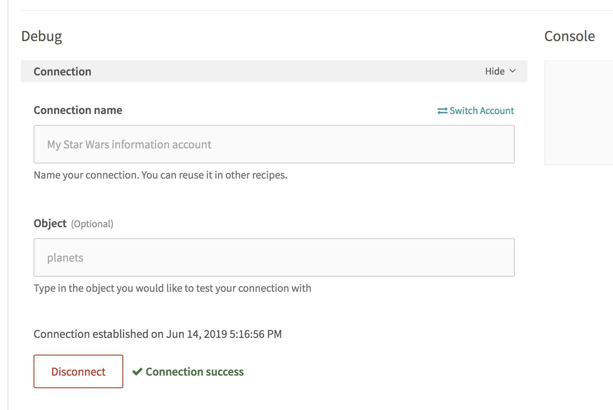Screen dimensions: 613x410
Task: Open the Switch Account link
Action: click(481, 111)
